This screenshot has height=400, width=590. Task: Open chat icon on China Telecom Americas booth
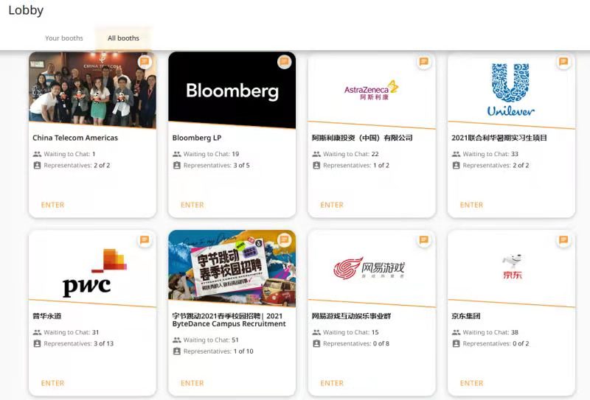(x=145, y=61)
